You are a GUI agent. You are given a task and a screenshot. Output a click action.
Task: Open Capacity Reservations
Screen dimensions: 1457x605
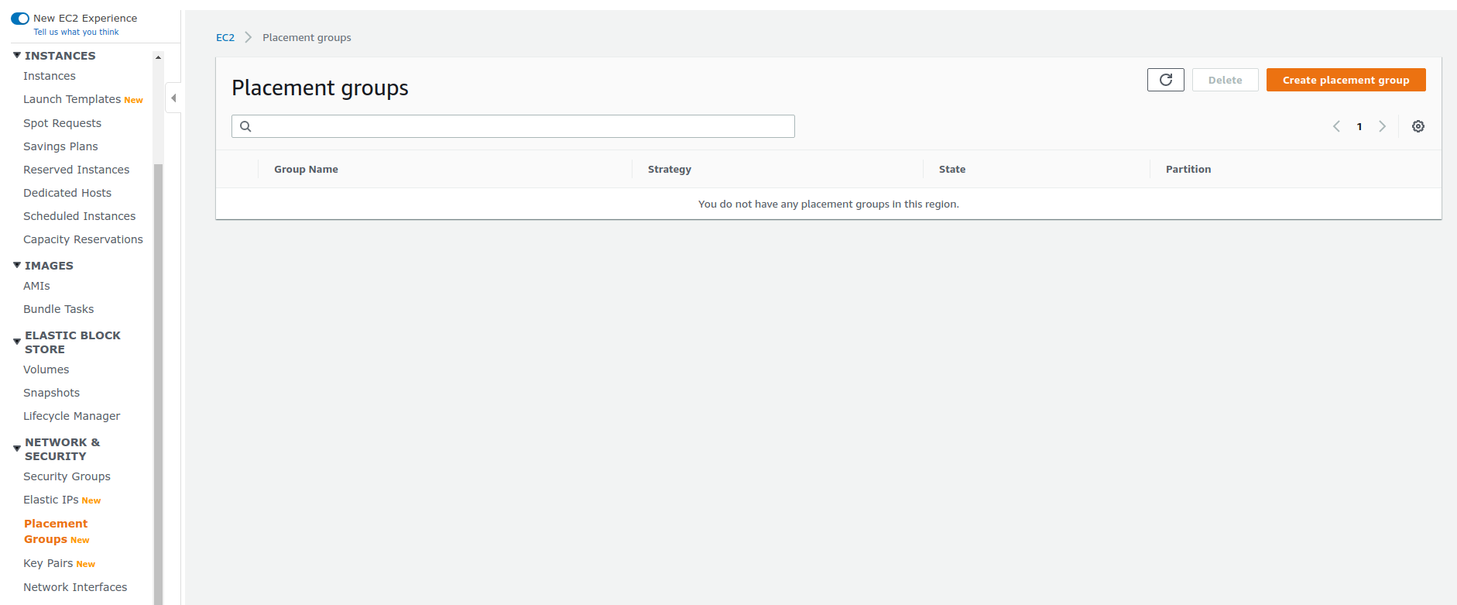coord(83,239)
